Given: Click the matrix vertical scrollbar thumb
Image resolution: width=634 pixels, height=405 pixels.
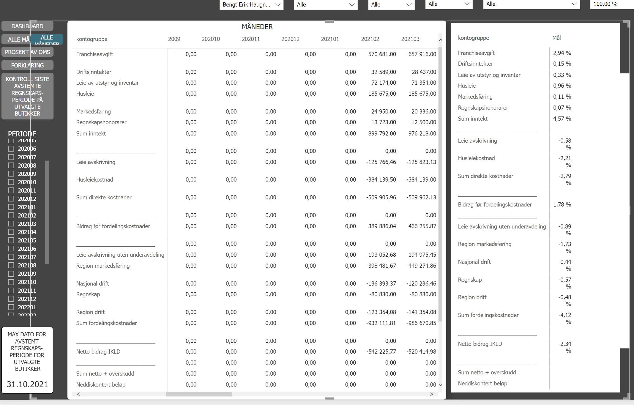Looking at the screenshot, I should pos(441,184).
